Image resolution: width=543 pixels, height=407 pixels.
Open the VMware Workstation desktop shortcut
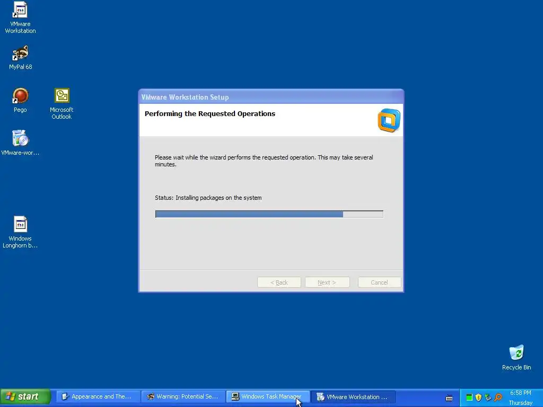click(20, 18)
